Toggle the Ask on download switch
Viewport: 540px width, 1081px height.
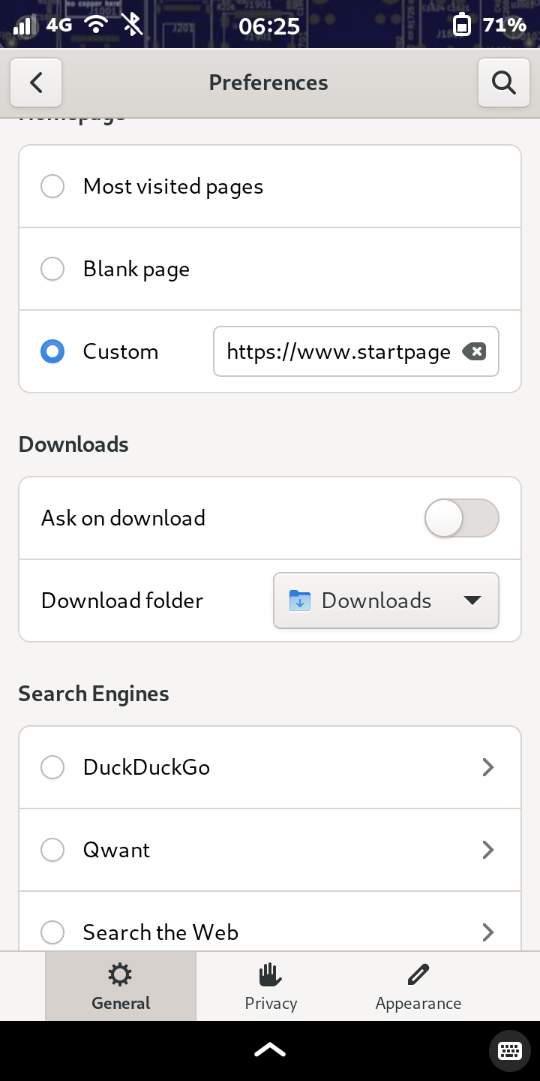(x=462, y=518)
